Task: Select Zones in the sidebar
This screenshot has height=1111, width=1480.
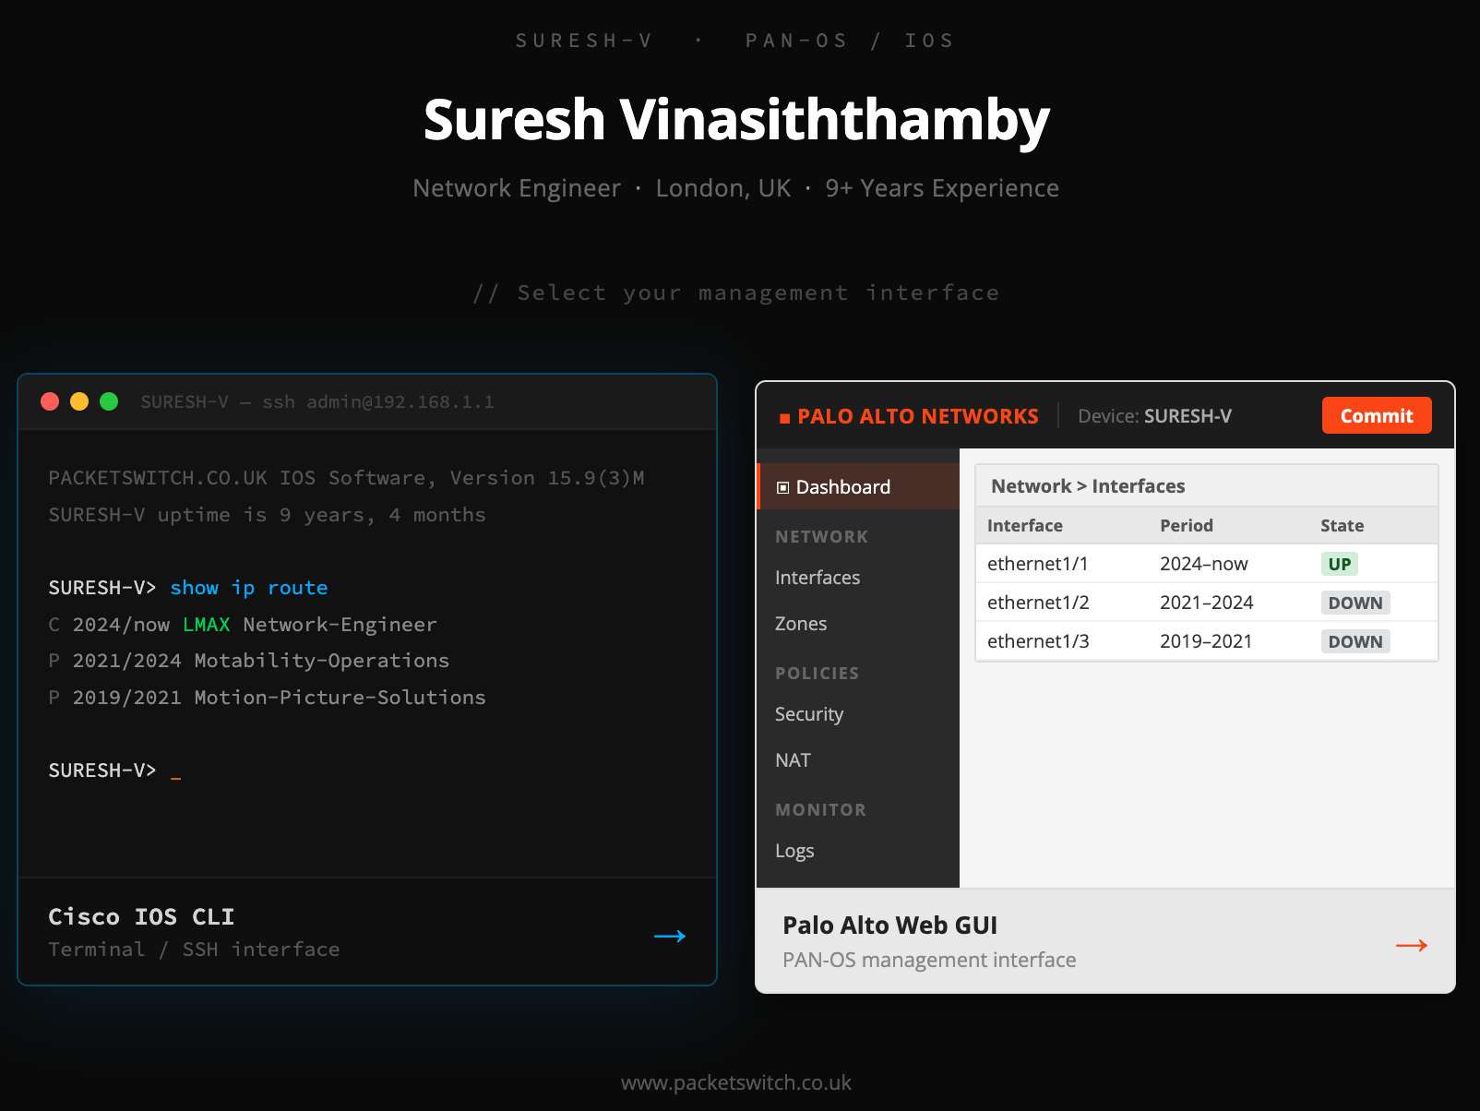Action: point(801,624)
